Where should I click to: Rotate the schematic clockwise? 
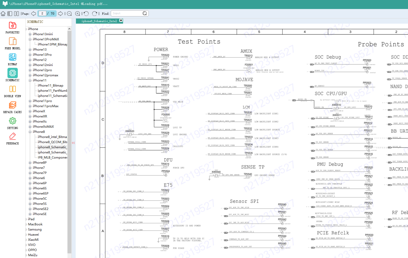pyautogui.click(x=95, y=14)
